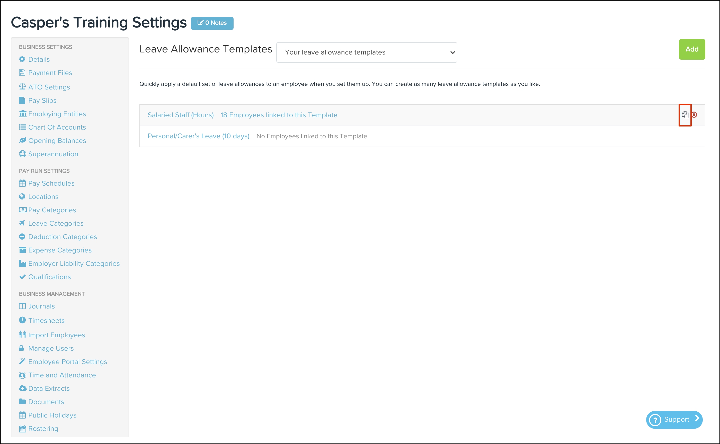Click the bank building icon beside Employing Entities
Image resolution: width=720 pixels, height=444 pixels.
click(23, 114)
